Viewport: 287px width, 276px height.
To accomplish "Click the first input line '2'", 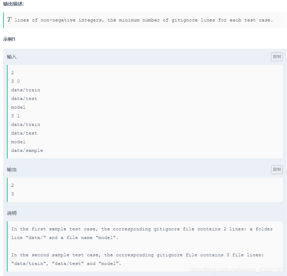I will 12,73.
